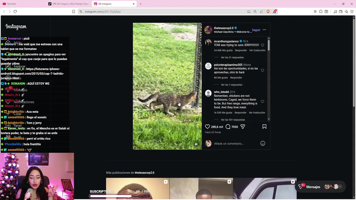Bookmark this page in the browser

point(73,11)
